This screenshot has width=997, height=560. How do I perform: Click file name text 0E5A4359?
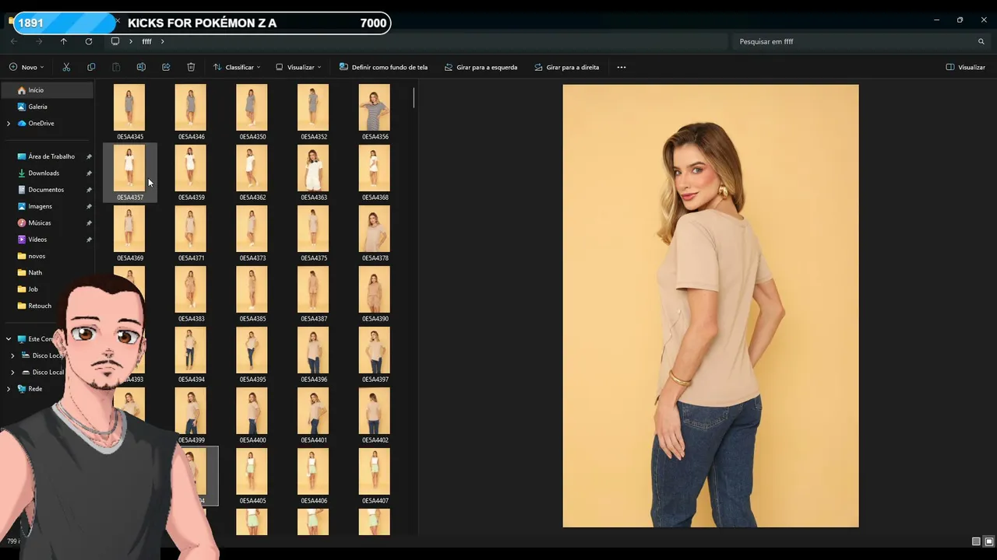click(x=192, y=198)
